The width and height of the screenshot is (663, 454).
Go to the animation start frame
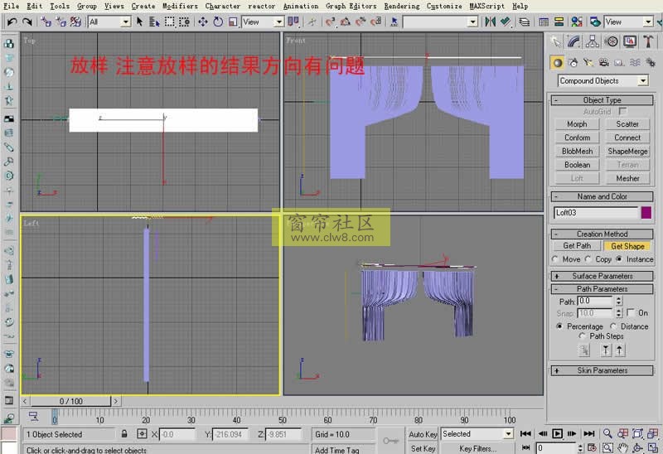(x=525, y=434)
